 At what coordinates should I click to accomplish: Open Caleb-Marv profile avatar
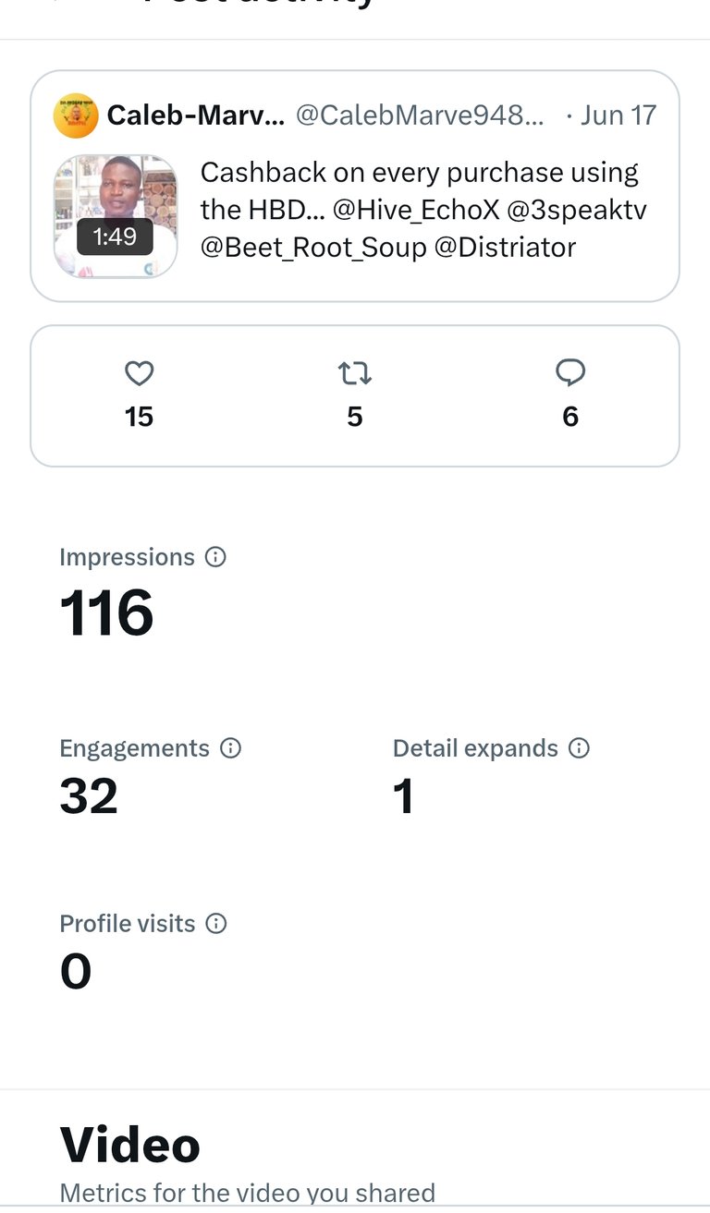pyautogui.click(x=76, y=115)
